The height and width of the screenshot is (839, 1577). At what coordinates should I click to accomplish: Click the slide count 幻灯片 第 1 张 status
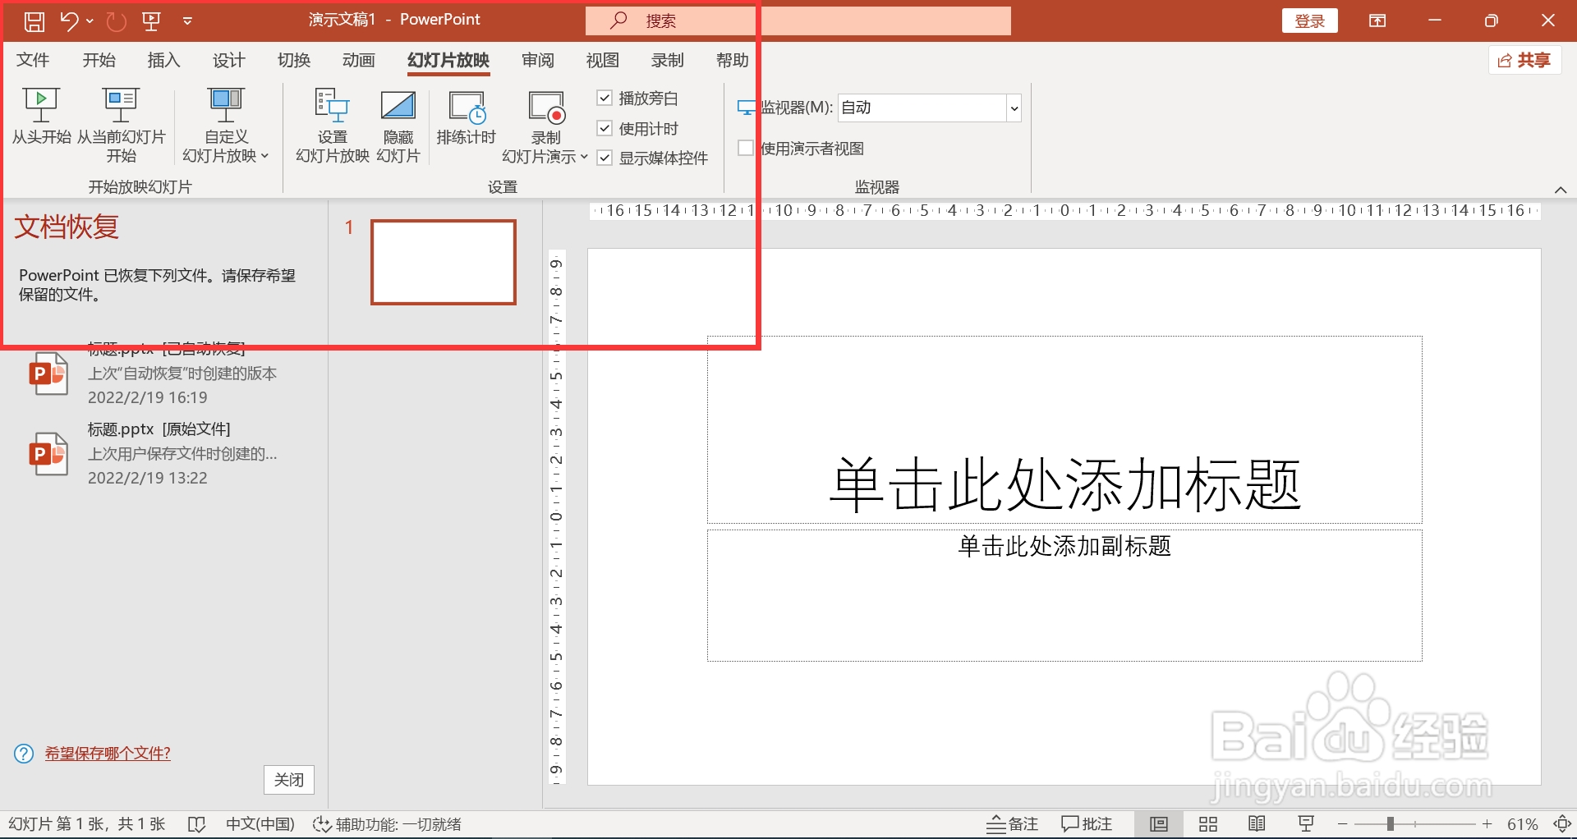(x=87, y=824)
